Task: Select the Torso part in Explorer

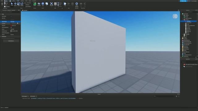Action: click(188, 33)
